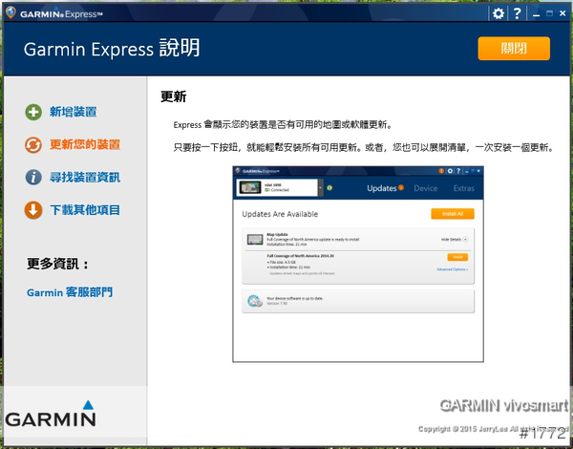Select the 新增裝置 help topic
573x449 pixels.
click(74, 112)
